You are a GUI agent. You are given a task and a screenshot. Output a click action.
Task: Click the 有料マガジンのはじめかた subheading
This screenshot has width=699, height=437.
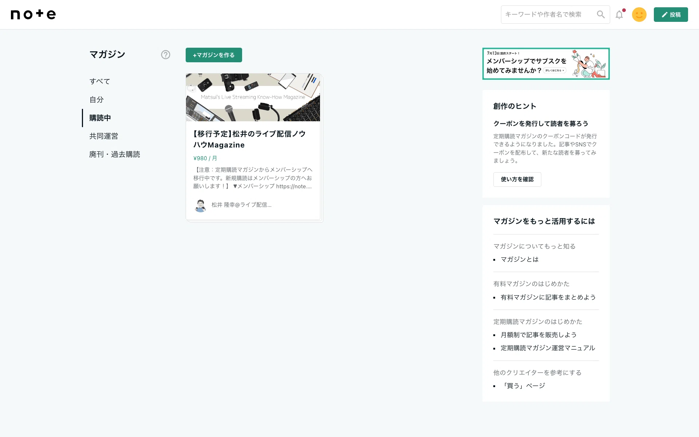531,284
